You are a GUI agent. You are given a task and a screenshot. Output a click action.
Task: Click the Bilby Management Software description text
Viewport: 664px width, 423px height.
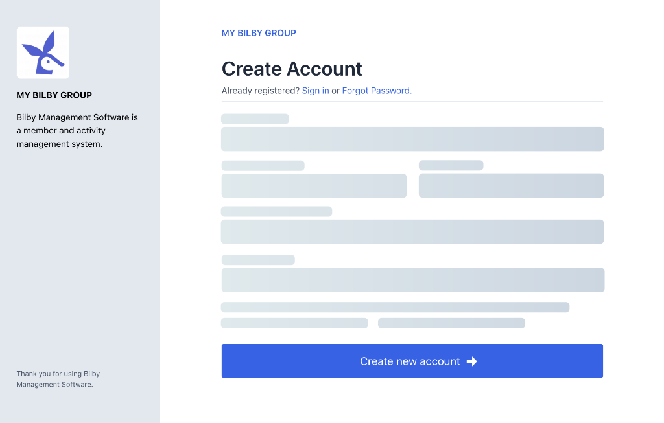(77, 130)
